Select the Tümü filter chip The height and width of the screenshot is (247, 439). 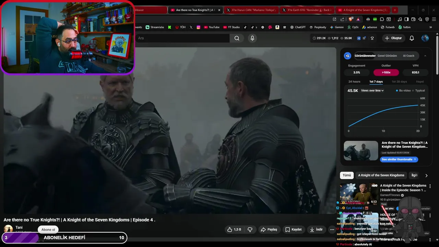point(347,175)
